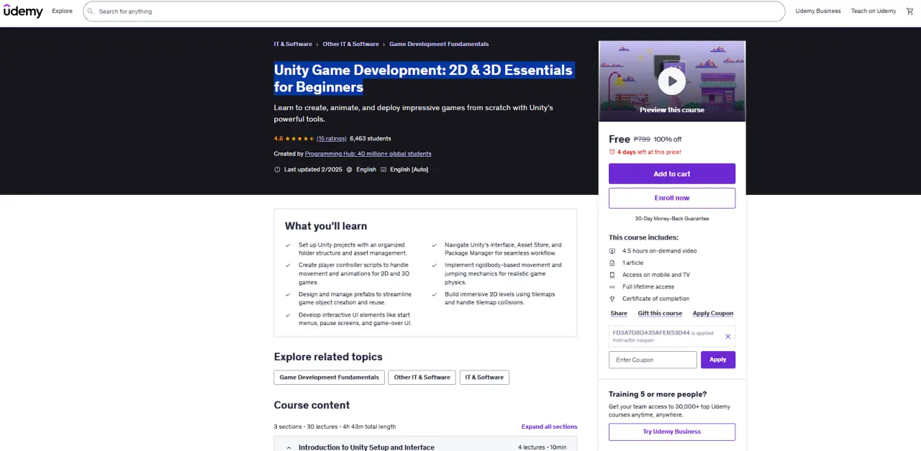Image resolution: width=921 pixels, height=451 pixels.
Task: Click the star rating icons
Action: point(299,139)
